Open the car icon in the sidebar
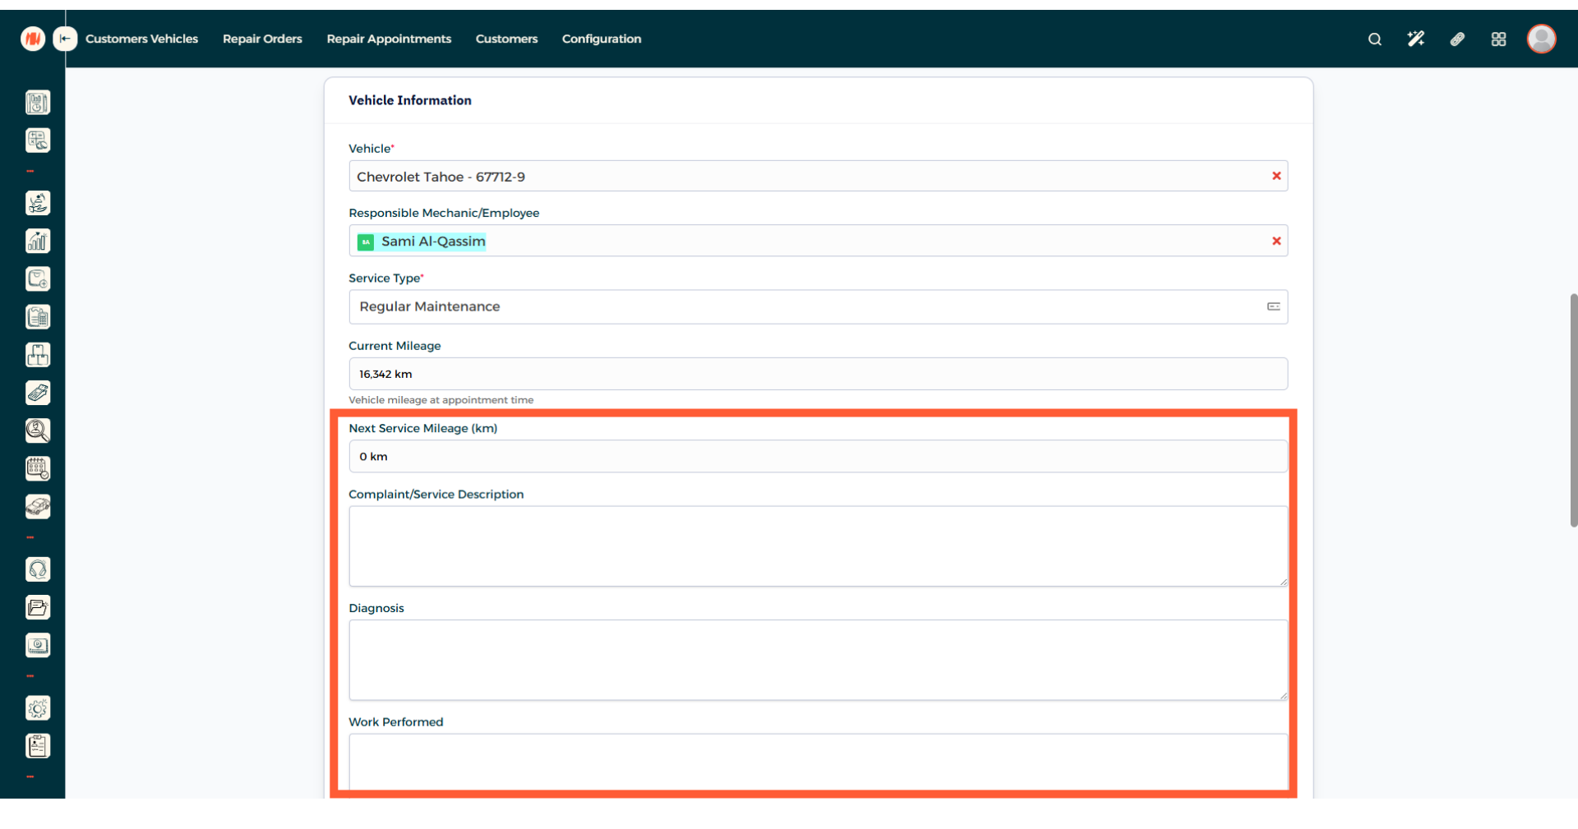Screen dimensions: 1578x829 coord(38,506)
